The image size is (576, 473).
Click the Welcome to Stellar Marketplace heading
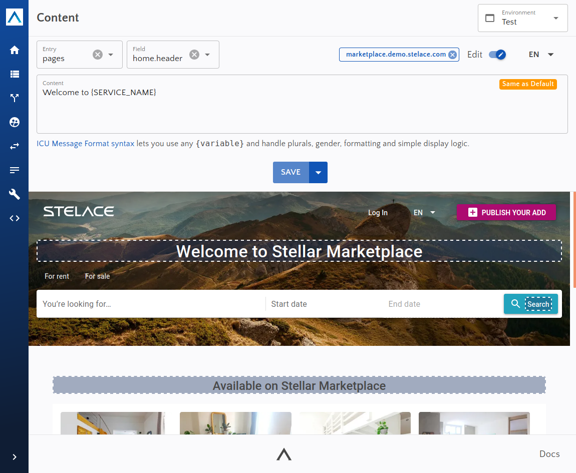tap(299, 251)
